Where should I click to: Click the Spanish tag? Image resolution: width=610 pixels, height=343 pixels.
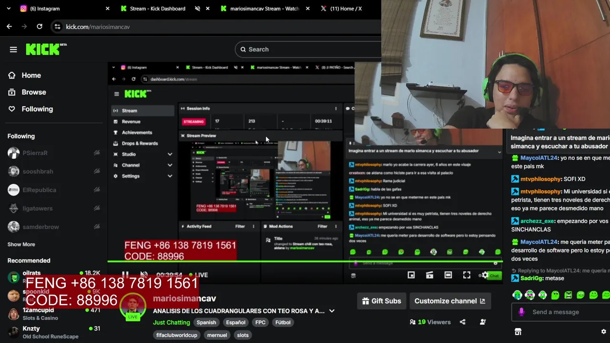click(x=206, y=323)
